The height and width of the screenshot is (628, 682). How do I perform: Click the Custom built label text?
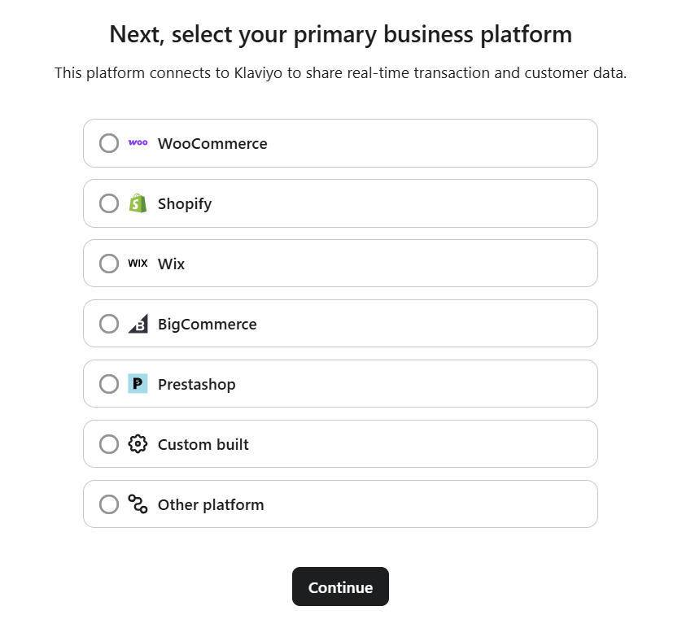(203, 443)
